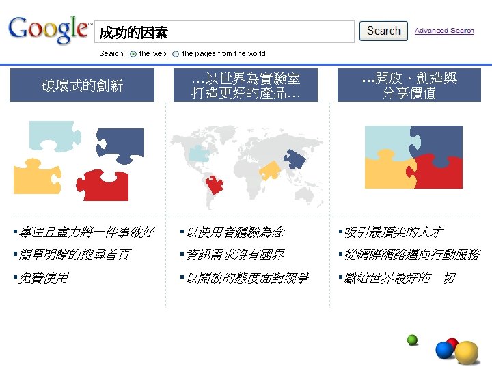Click the yellow scattered puzzle piece
This screenshot has width=492, height=369.
tap(37, 176)
